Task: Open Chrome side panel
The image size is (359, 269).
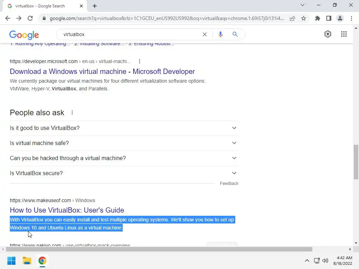Action: tap(329, 18)
